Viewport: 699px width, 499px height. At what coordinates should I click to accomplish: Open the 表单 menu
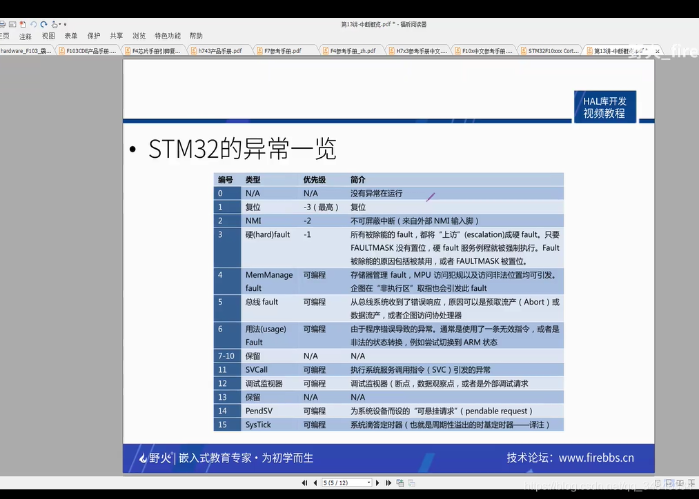point(71,36)
